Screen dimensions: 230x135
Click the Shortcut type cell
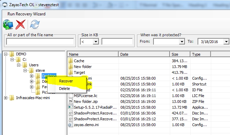[x=199, y=84]
